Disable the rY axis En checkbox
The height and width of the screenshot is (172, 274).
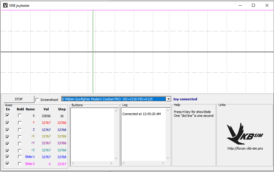pos(7,144)
